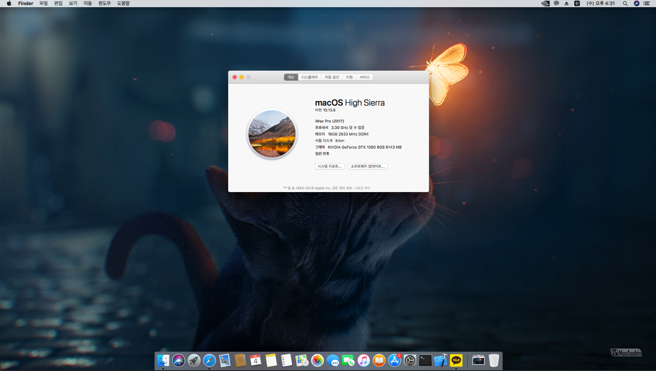Select the 개요 tab
Image resolution: width=656 pixels, height=371 pixels.
[x=291, y=77]
